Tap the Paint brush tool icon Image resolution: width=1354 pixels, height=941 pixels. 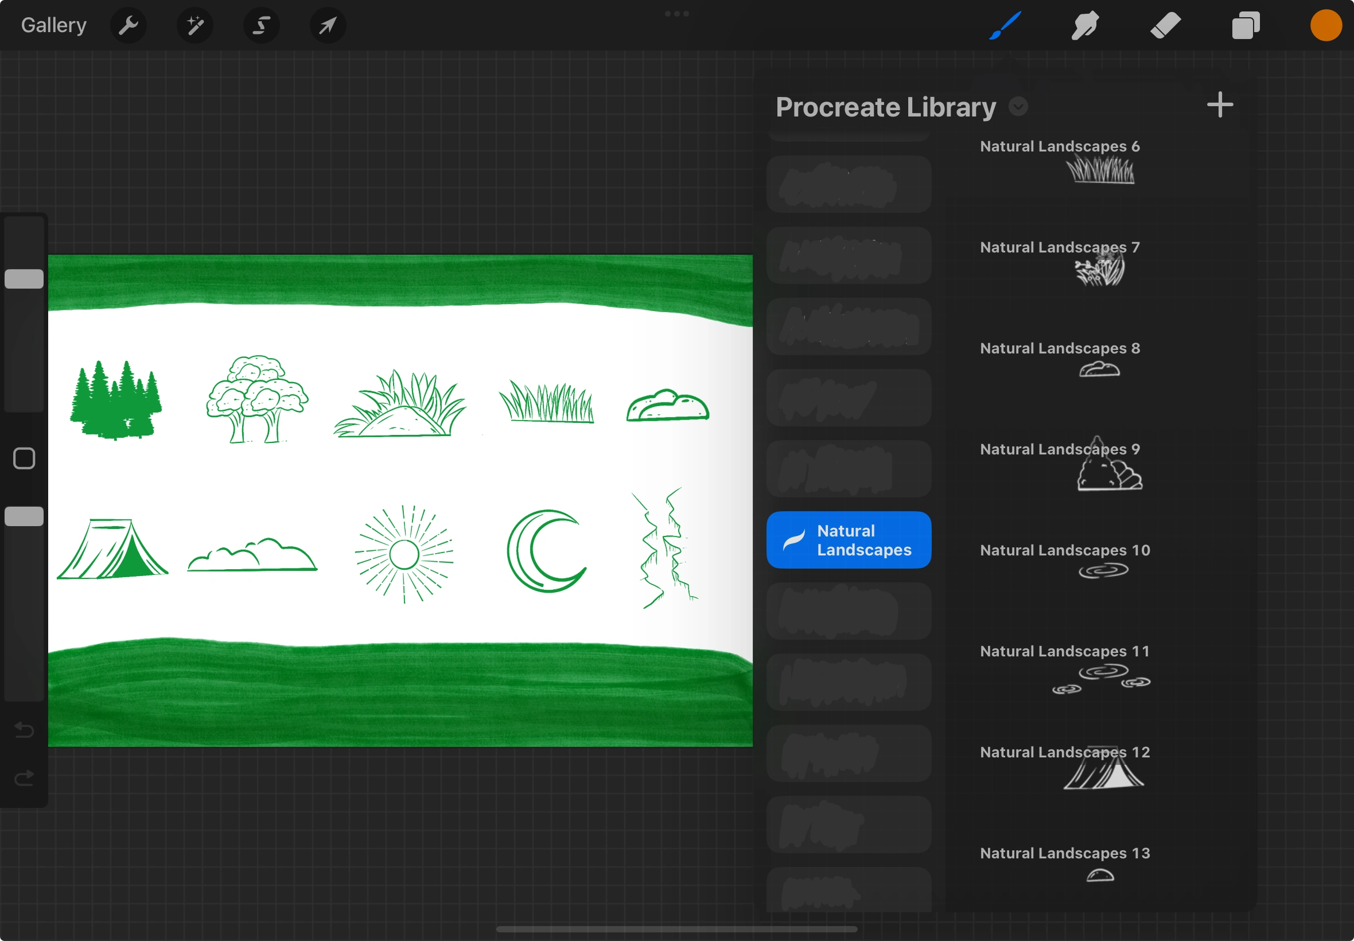(1005, 25)
